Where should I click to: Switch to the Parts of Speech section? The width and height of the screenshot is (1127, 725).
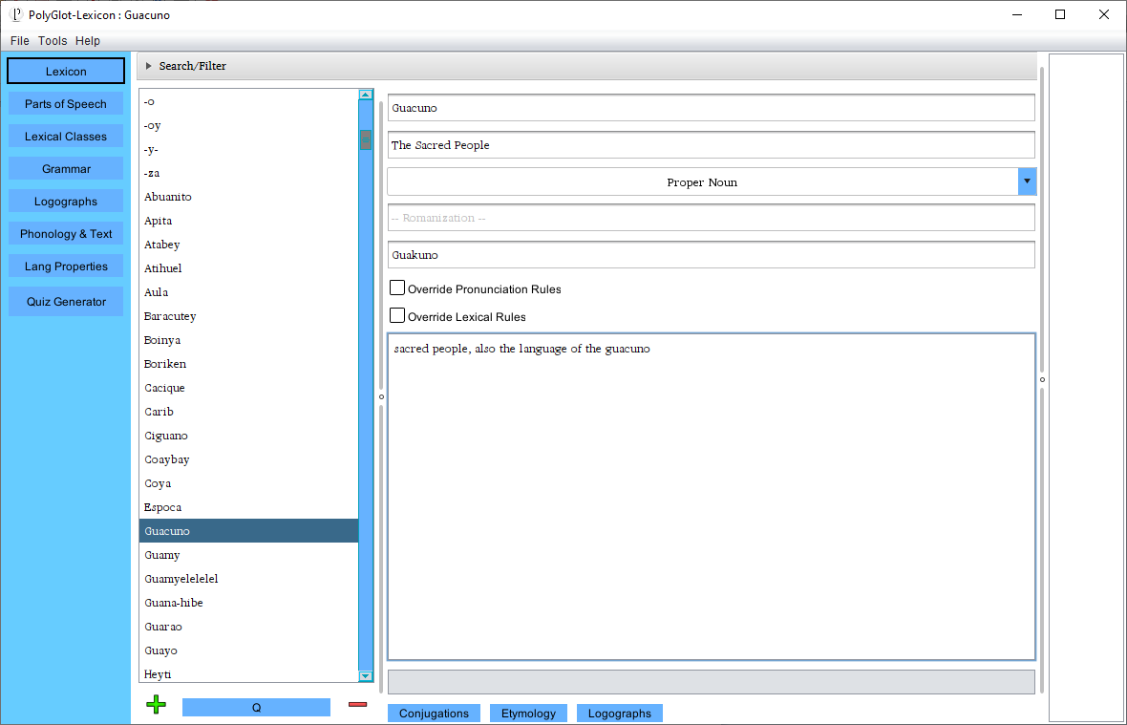(66, 104)
